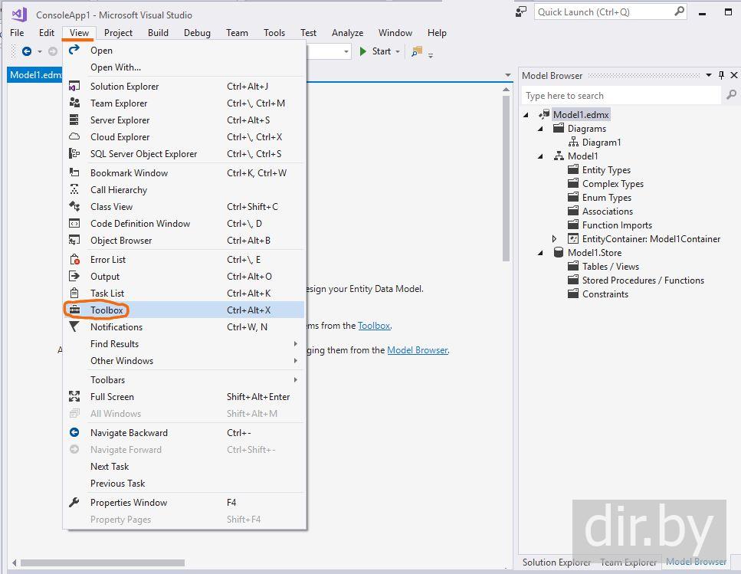Click the Team Explorer menu icon
This screenshot has height=574, width=741.
pos(74,103)
